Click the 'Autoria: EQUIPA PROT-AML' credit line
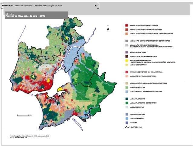Viewport: 193px width, 148px height. (x=19, y=138)
